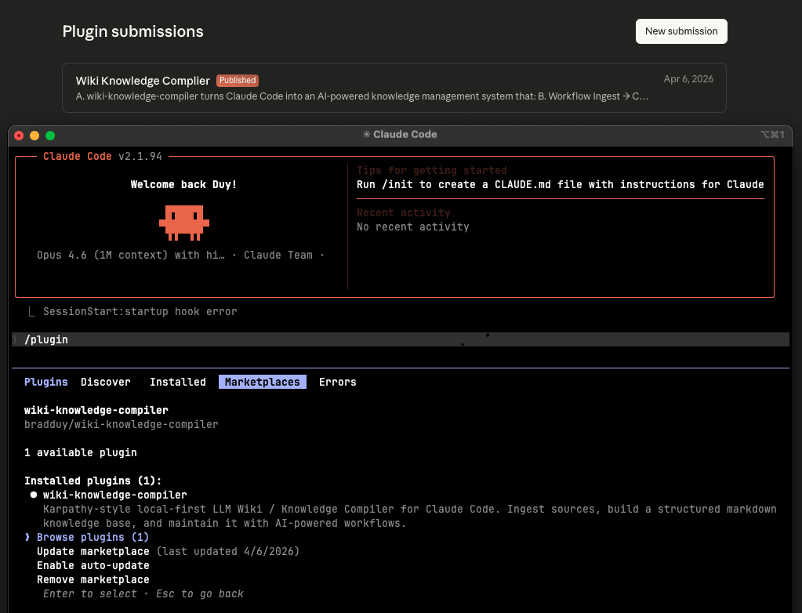Click the Opus 4.6 (1M context) model line
802x613 pixels.
pos(180,255)
